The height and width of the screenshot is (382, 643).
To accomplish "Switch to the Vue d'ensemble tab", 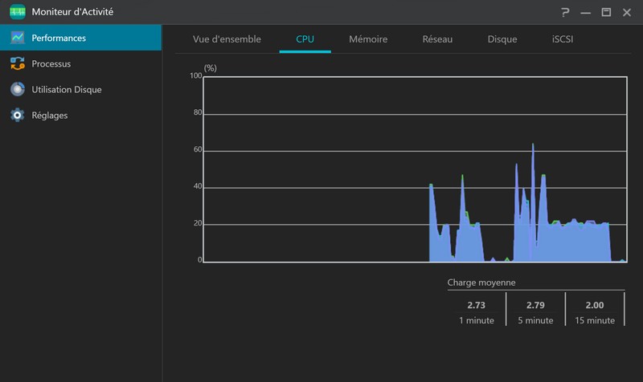I will (227, 39).
